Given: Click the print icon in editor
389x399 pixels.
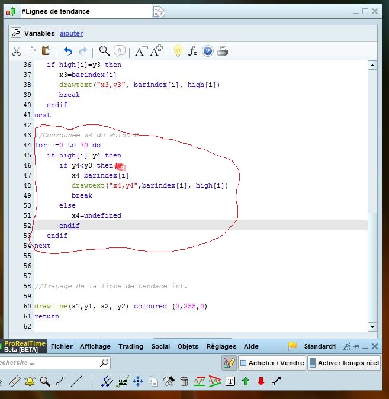Looking at the screenshot, I should coord(223,52).
